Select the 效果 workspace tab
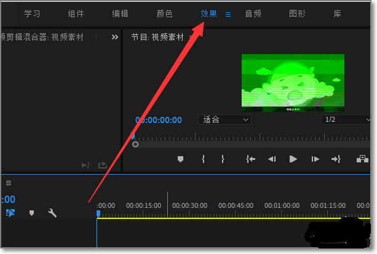 click(x=208, y=14)
